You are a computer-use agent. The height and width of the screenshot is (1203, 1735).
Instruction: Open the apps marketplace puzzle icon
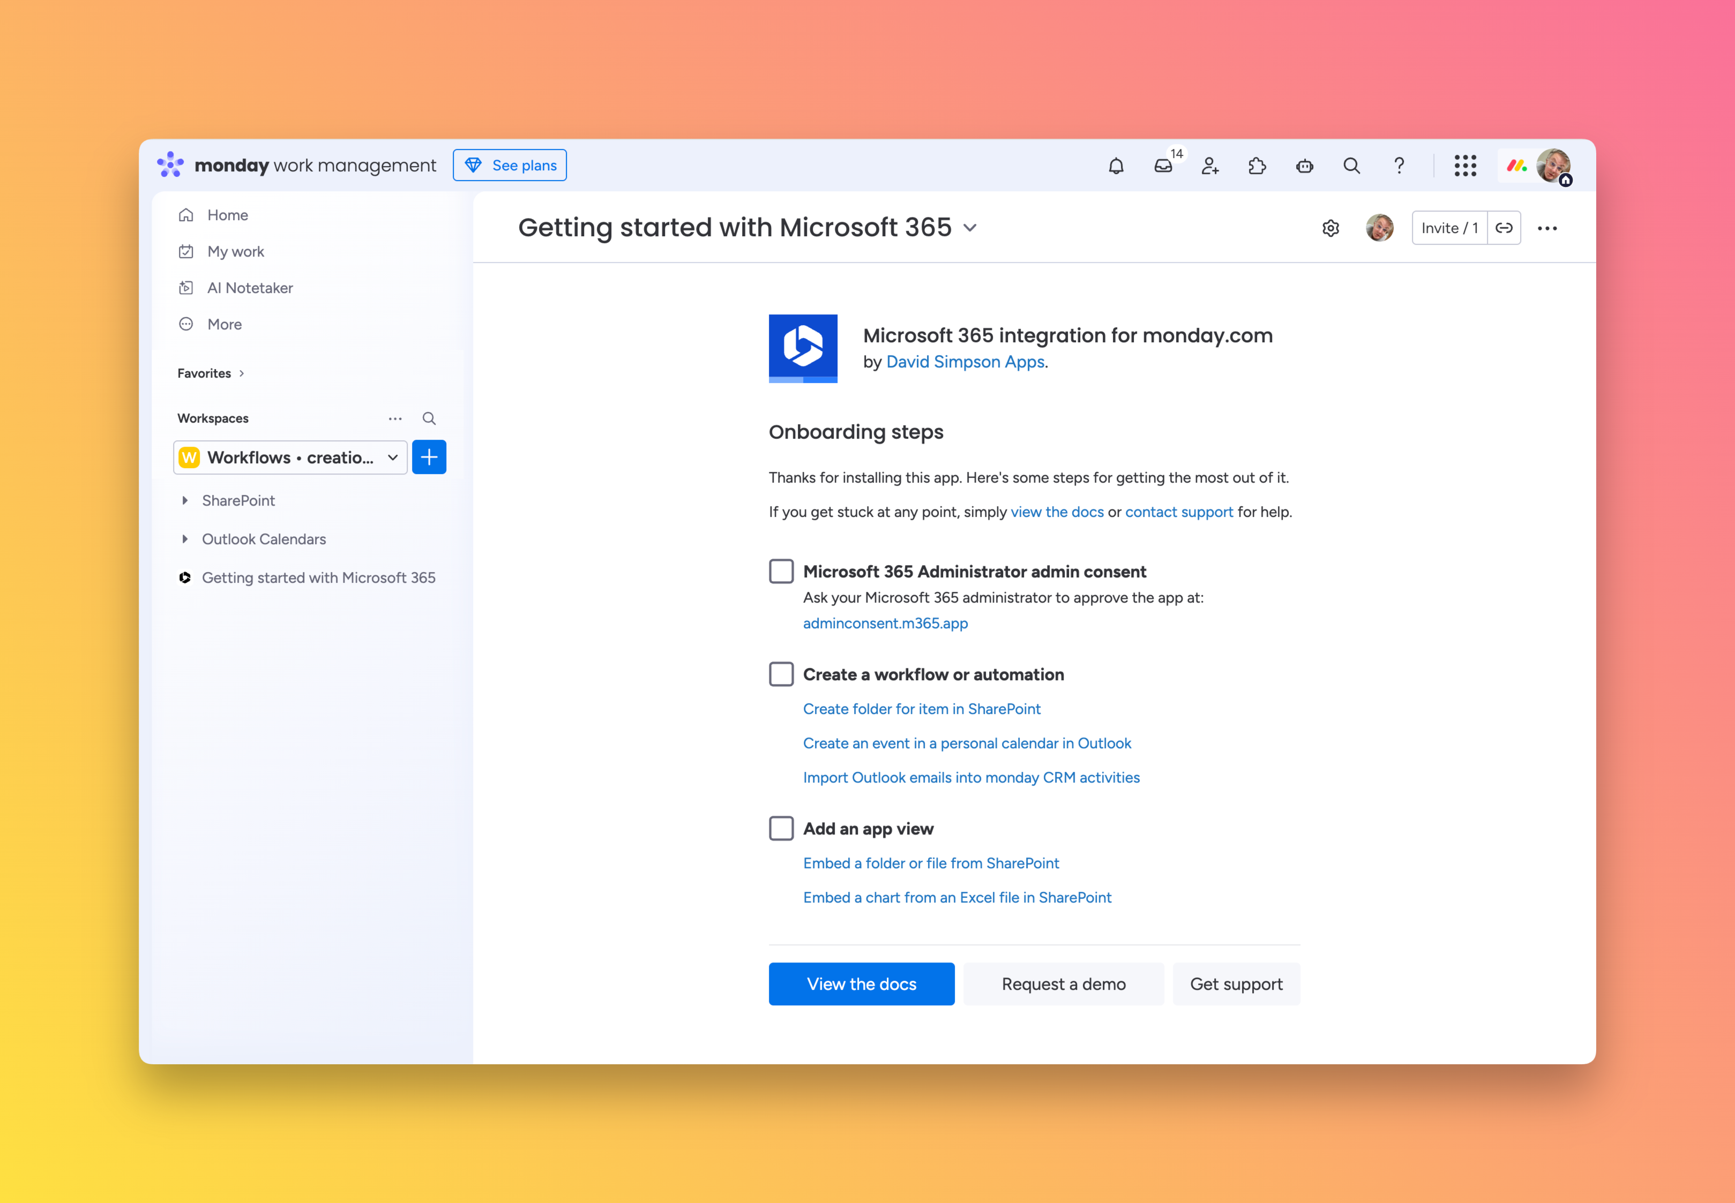(1257, 166)
